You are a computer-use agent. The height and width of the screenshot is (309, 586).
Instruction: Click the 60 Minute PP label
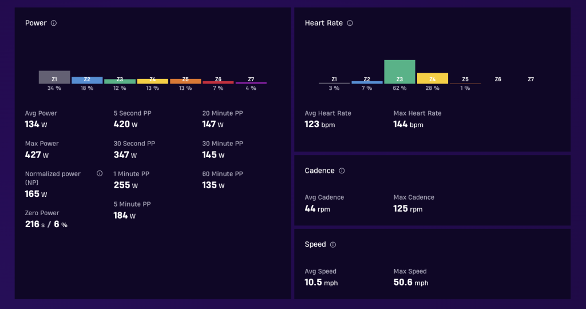[223, 174]
